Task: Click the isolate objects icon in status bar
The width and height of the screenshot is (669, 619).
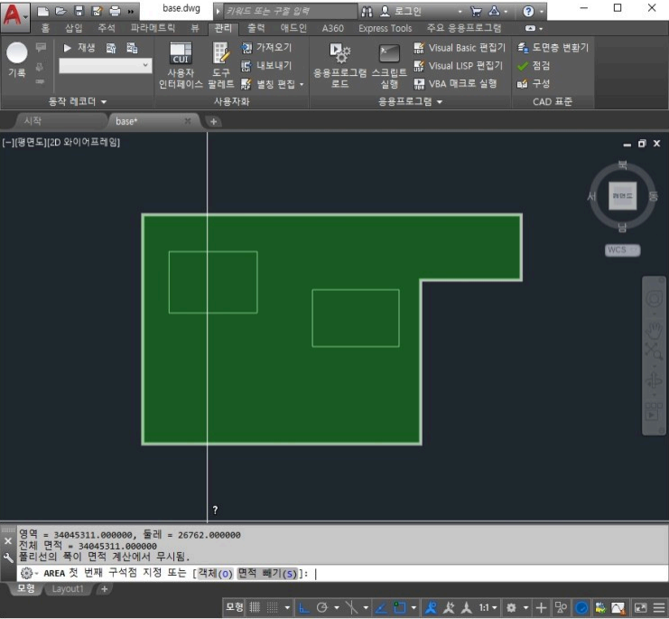Action: (x=600, y=607)
